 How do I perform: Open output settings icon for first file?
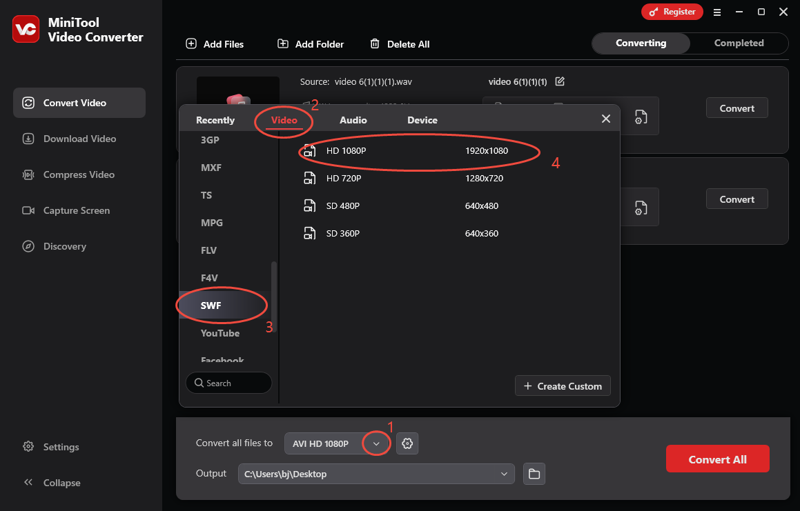pos(641,117)
